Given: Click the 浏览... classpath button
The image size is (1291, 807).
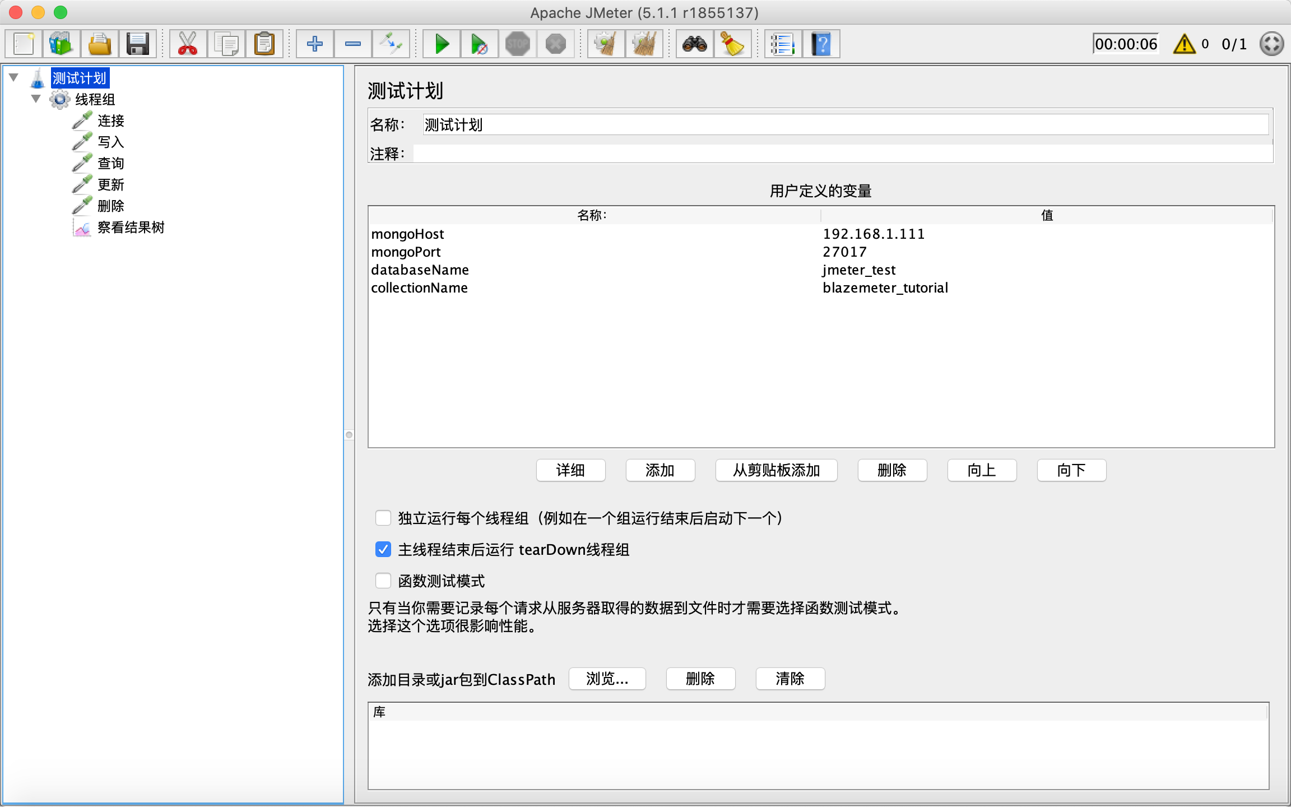Looking at the screenshot, I should point(607,679).
